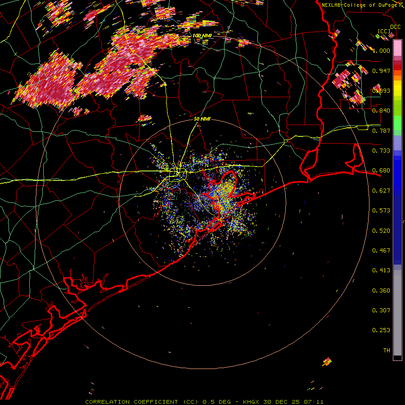The image size is (405, 405).
Task: Pick the gray segment of the color bar
Action: 397,313
